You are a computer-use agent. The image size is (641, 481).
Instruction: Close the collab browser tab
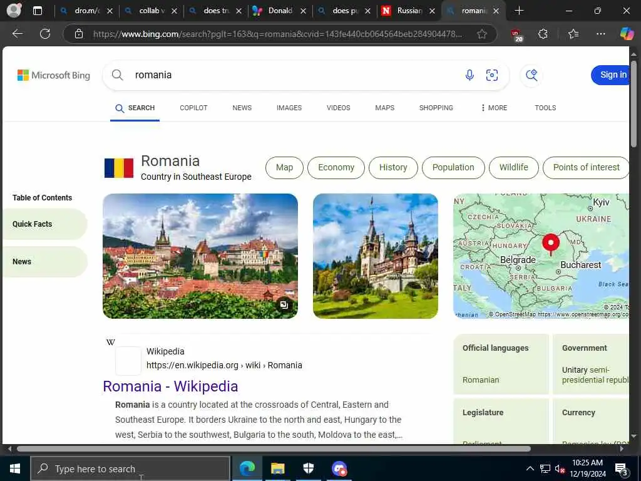pos(174,11)
